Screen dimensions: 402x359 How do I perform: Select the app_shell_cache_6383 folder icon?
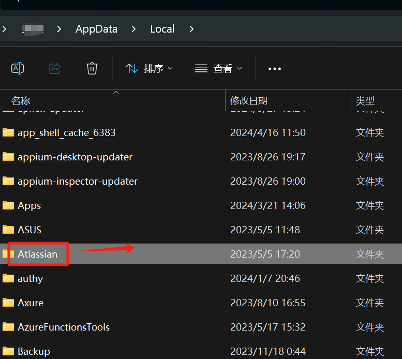point(8,132)
